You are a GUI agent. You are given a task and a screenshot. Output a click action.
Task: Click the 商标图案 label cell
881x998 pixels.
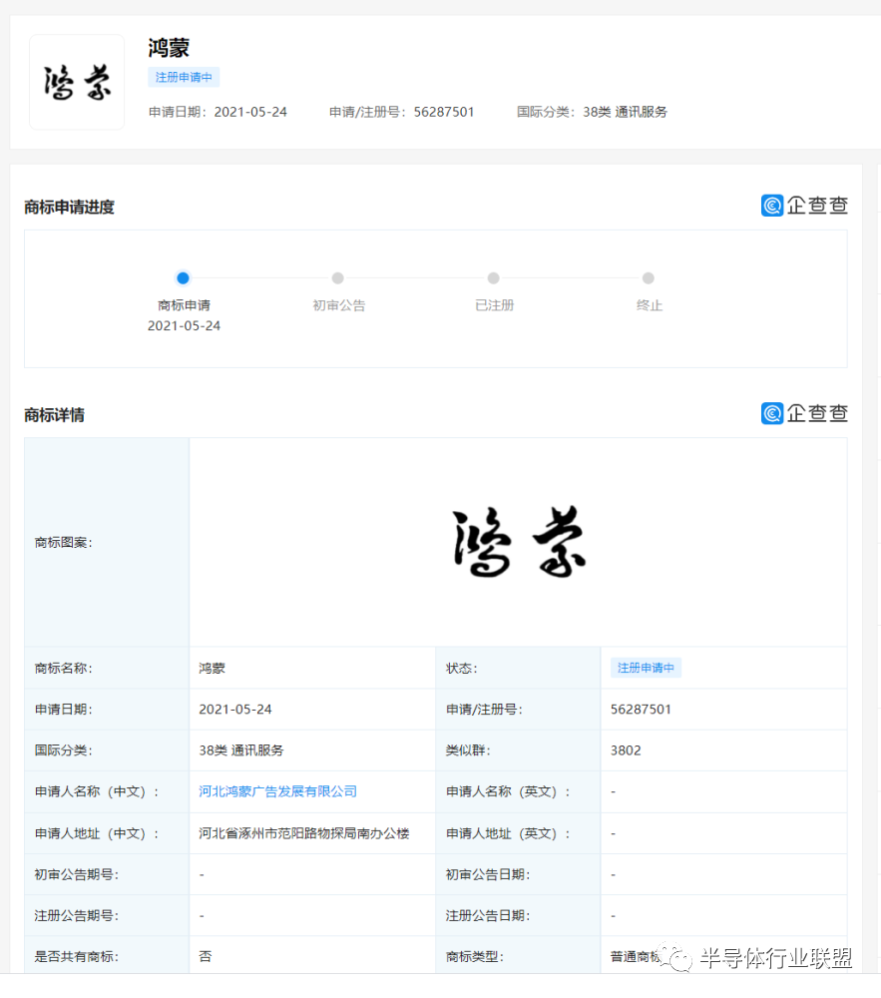tap(107, 542)
